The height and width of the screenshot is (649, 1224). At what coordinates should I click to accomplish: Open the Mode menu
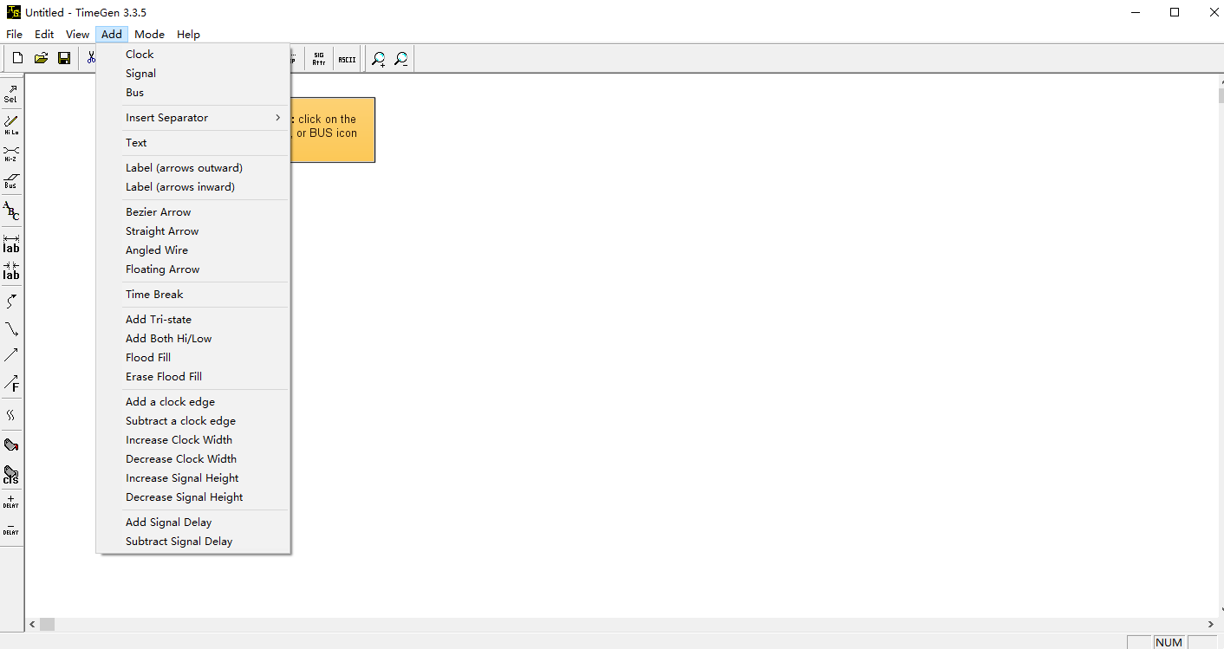coord(149,35)
